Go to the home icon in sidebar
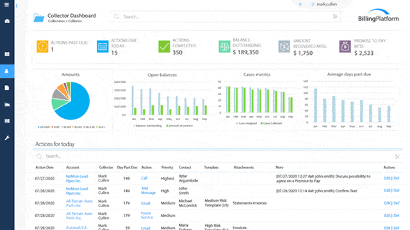The width and height of the screenshot is (410, 230). click(7, 21)
